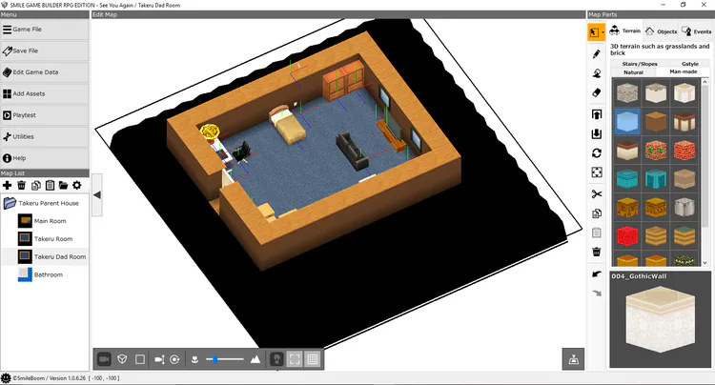This screenshot has height=385, width=715.
Task: Toggle the grid display button
Action: 313,359
